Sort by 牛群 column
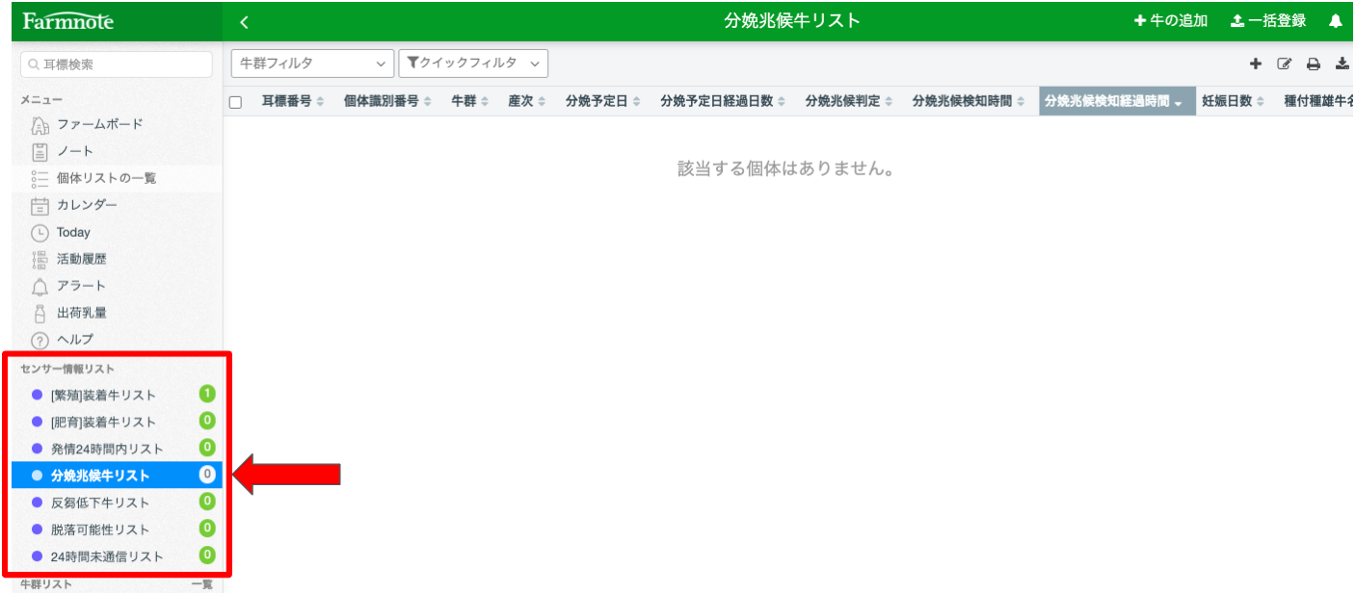 pyautogui.click(x=470, y=101)
